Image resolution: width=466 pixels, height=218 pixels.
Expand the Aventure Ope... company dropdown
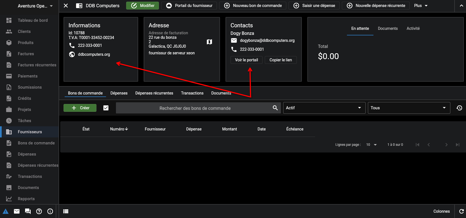[x=35, y=6]
